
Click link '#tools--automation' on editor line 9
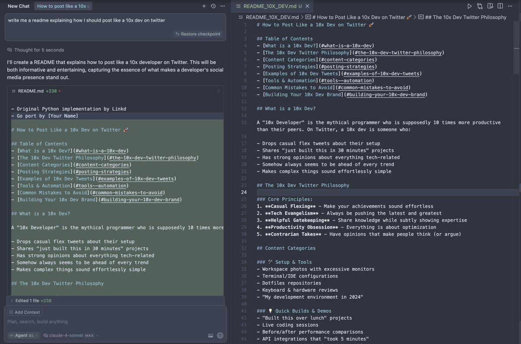[346, 80]
